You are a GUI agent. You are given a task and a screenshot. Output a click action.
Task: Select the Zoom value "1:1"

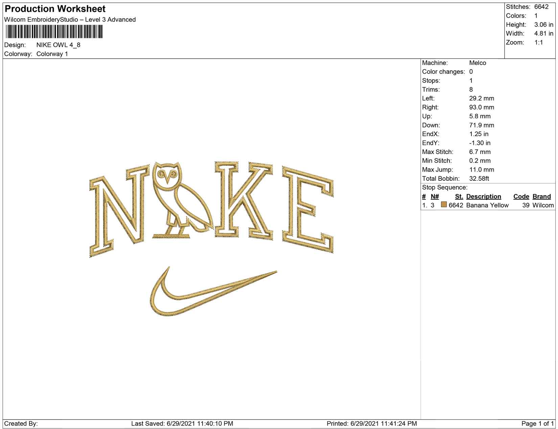pos(539,43)
